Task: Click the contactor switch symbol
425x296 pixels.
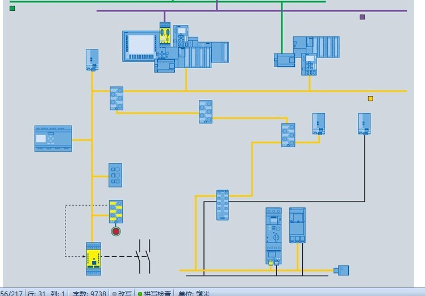Action: coord(143,257)
